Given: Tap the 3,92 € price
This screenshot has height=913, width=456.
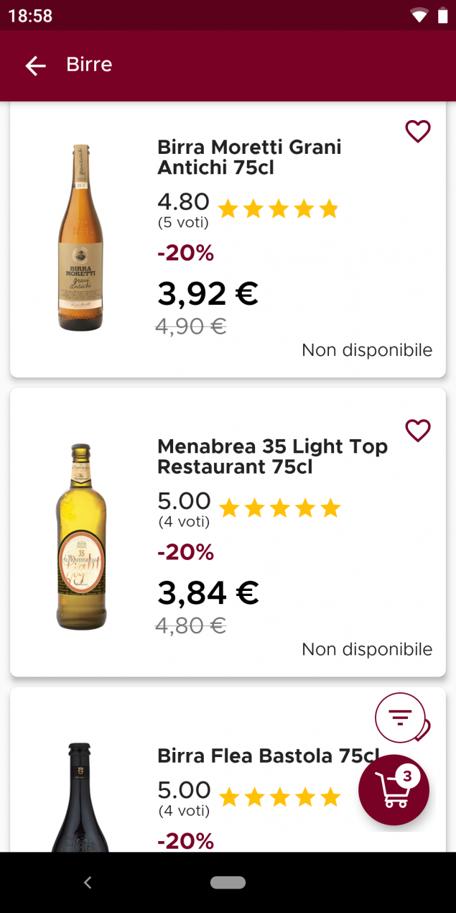Looking at the screenshot, I should click(x=208, y=293).
